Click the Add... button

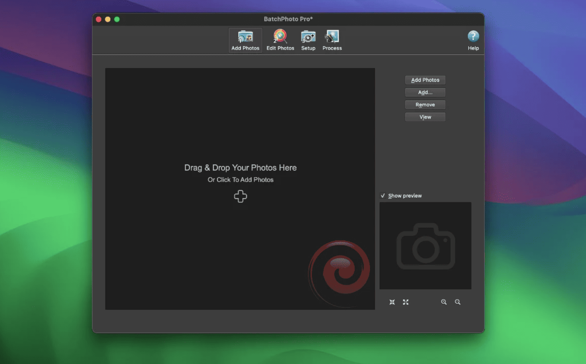425,92
